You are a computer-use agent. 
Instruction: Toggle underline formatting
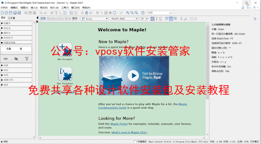pos(161,19)
